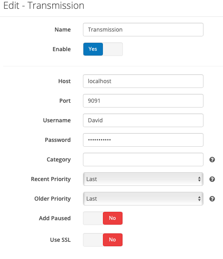Toggle the Enable switch showing Yes
This screenshot has height=259, width=223.
[x=103, y=49]
